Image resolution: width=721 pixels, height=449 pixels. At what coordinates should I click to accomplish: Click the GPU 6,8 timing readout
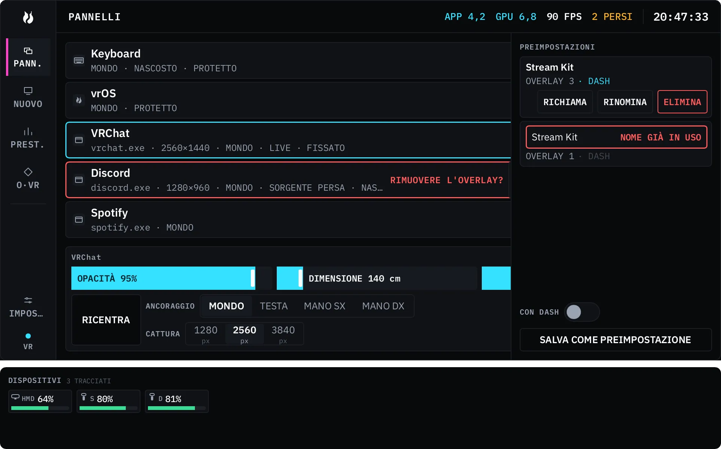pyautogui.click(x=516, y=17)
